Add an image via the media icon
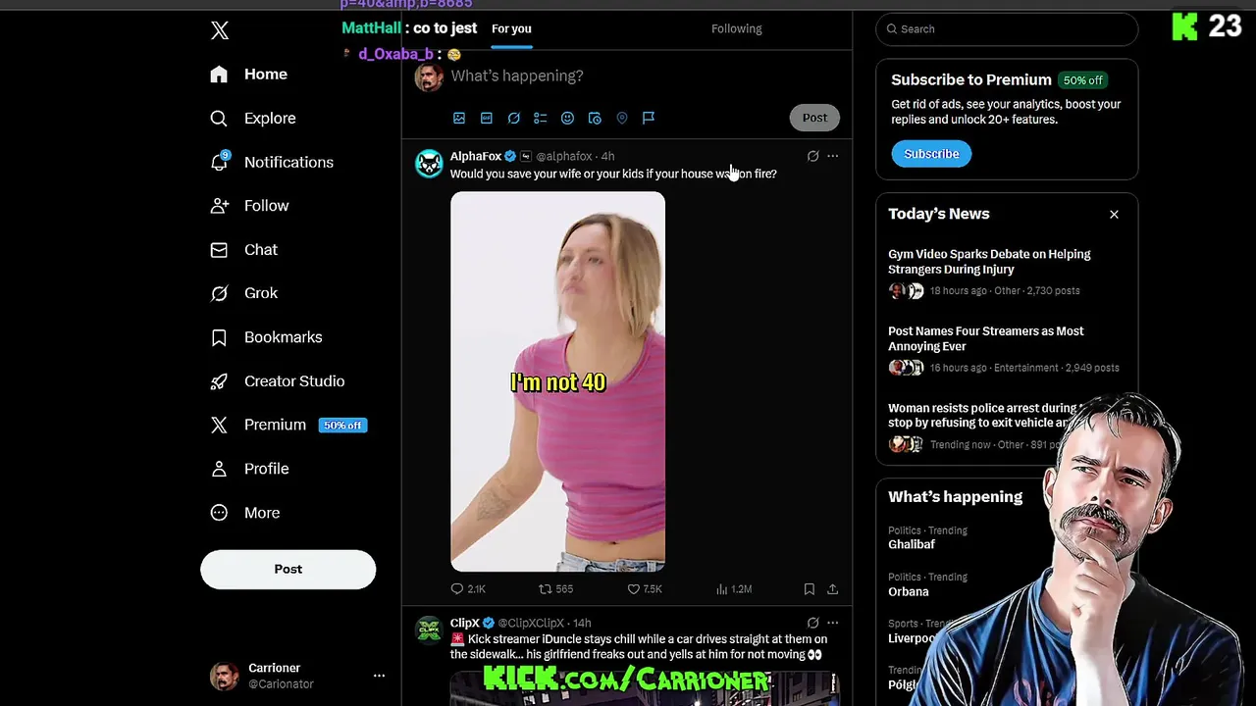The width and height of the screenshot is (1256, 706). (459, 118)
